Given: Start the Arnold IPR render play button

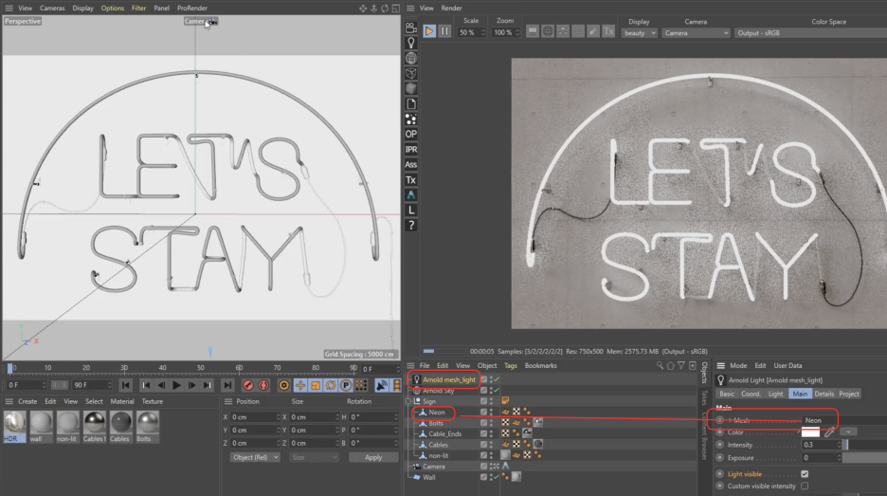Looking at the screenshot, I should (429, 31).
